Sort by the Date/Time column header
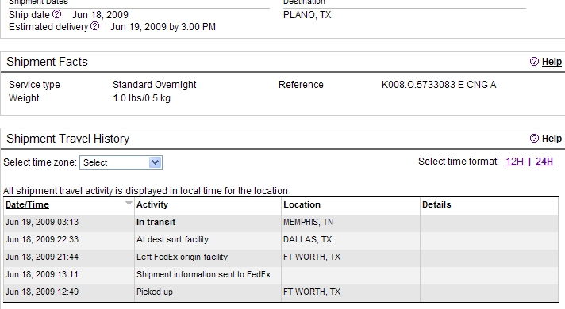Screen dimensions: 565x309 click(28, 204)
